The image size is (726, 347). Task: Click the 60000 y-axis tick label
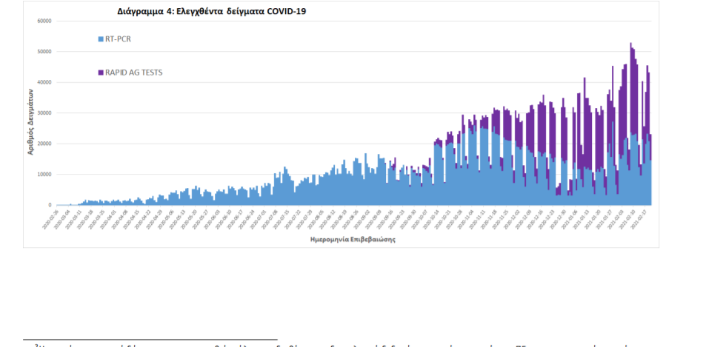[x=44, y=21]
